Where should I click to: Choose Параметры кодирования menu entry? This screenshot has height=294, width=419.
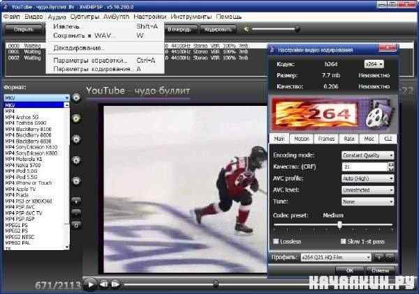click(105, 69)
